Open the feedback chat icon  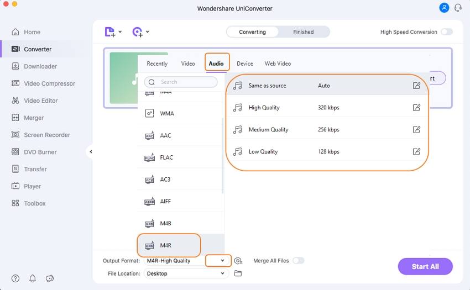click(50, 278)
